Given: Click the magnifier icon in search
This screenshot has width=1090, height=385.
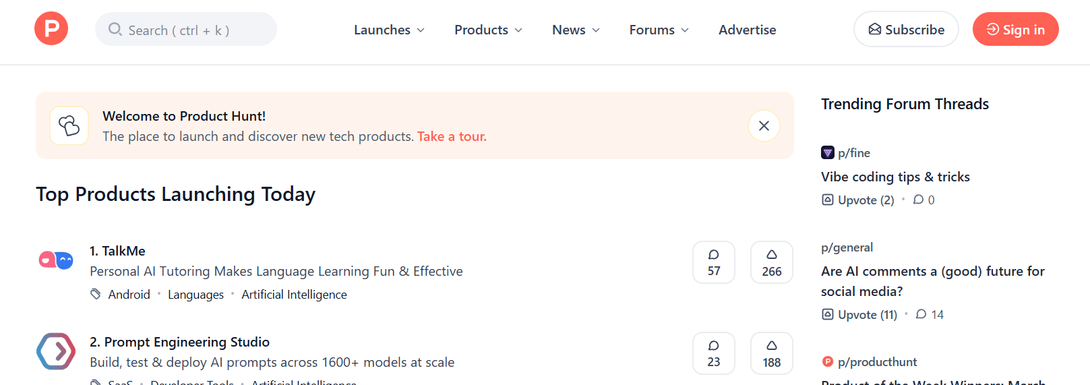Looking at the screenshot, I should click(115, 30).
